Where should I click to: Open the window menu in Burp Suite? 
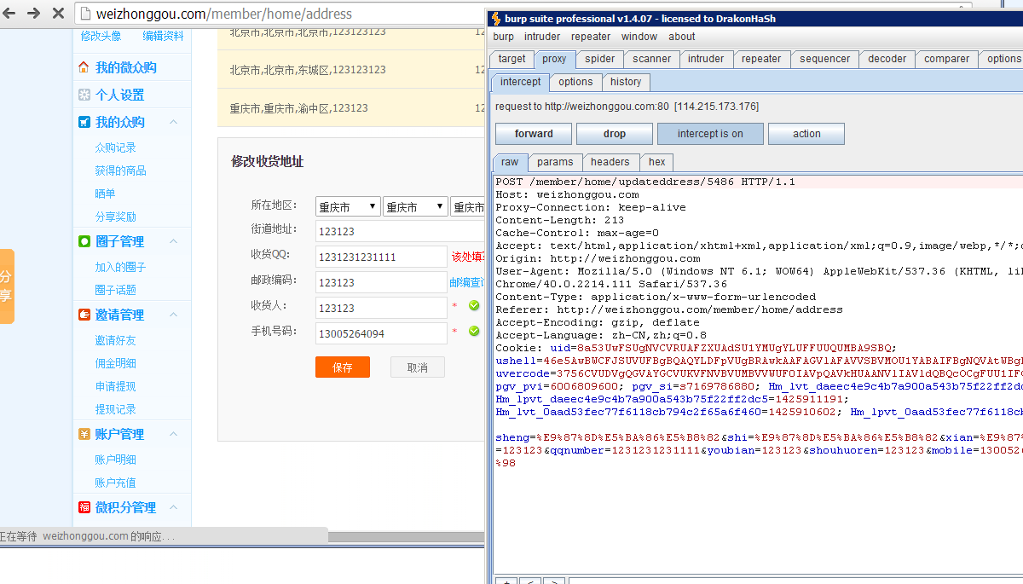pos(639,37)
